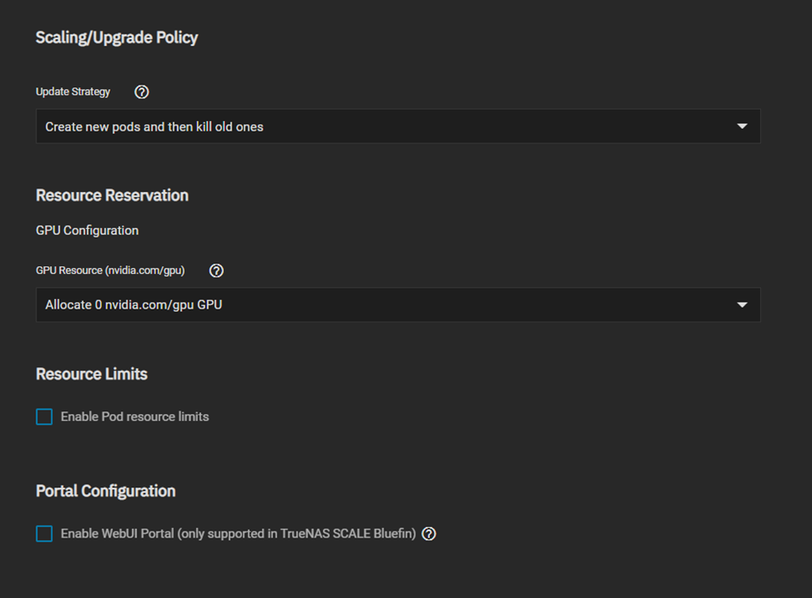The height and width of the screenshot is (598, 812).
Task: Click the GPU Configuration subheading
Action: [87, 231]
